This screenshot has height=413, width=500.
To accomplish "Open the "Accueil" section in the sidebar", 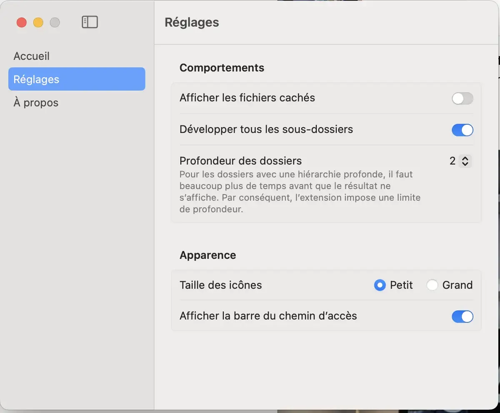I will (x=31, y=55).
